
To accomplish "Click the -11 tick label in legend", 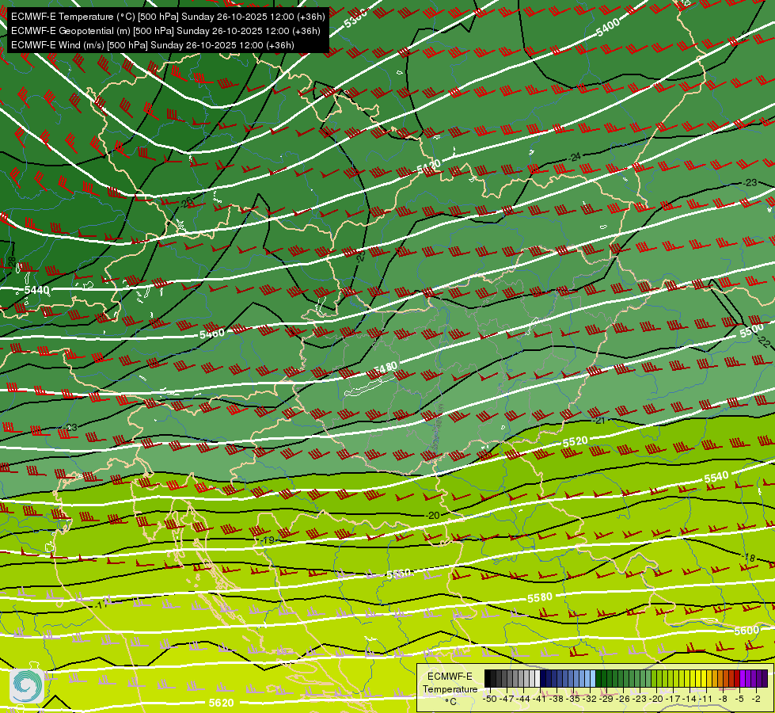I will click(705, 699).
